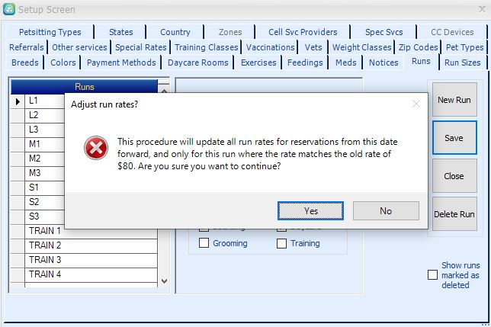The image size is (491, 327).
Task: Enable the Grooming checkbox
Action: [204, 244]
